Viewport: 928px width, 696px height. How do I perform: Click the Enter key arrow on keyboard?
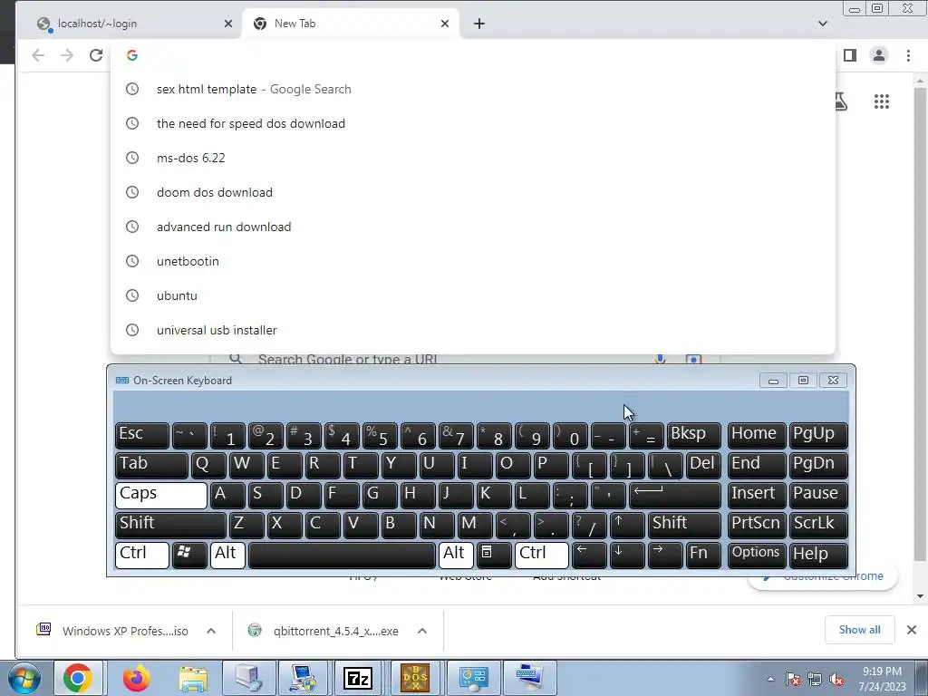pyautogui.click(x=675, y=495)
